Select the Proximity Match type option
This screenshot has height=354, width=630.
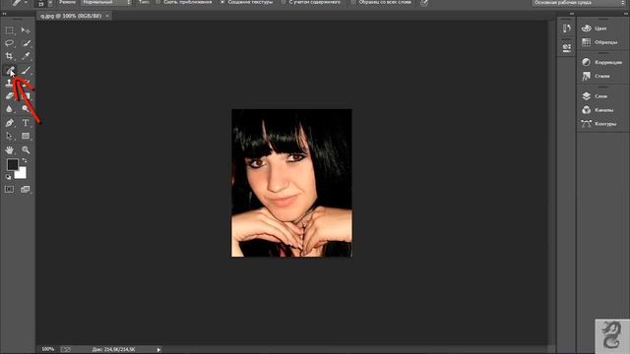pyautogui.click(x=184, y=2)
